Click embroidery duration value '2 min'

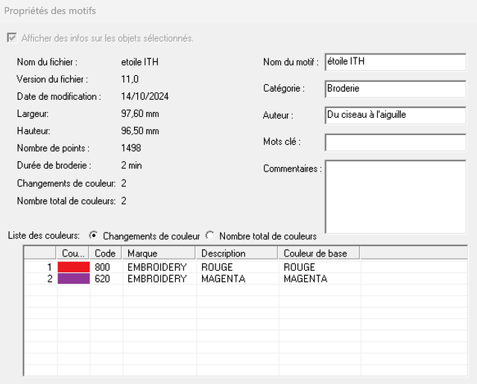(x=131, y=166)
